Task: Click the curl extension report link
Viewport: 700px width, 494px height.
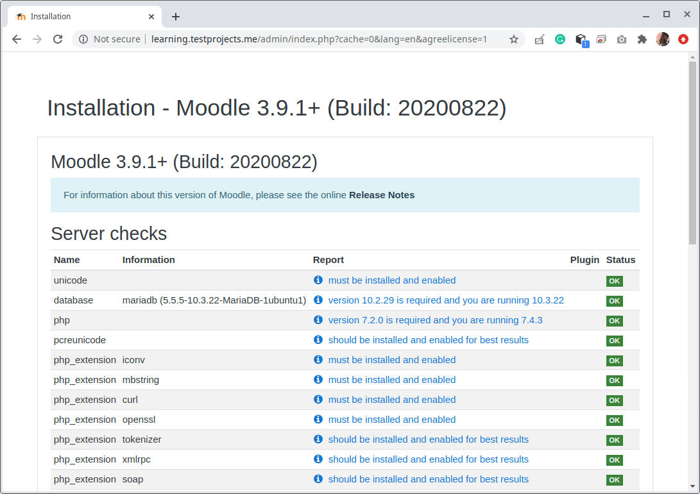Action: coord(391,400)
